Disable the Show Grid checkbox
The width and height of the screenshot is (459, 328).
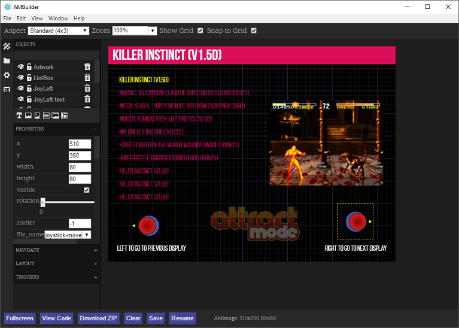(200, 31)
